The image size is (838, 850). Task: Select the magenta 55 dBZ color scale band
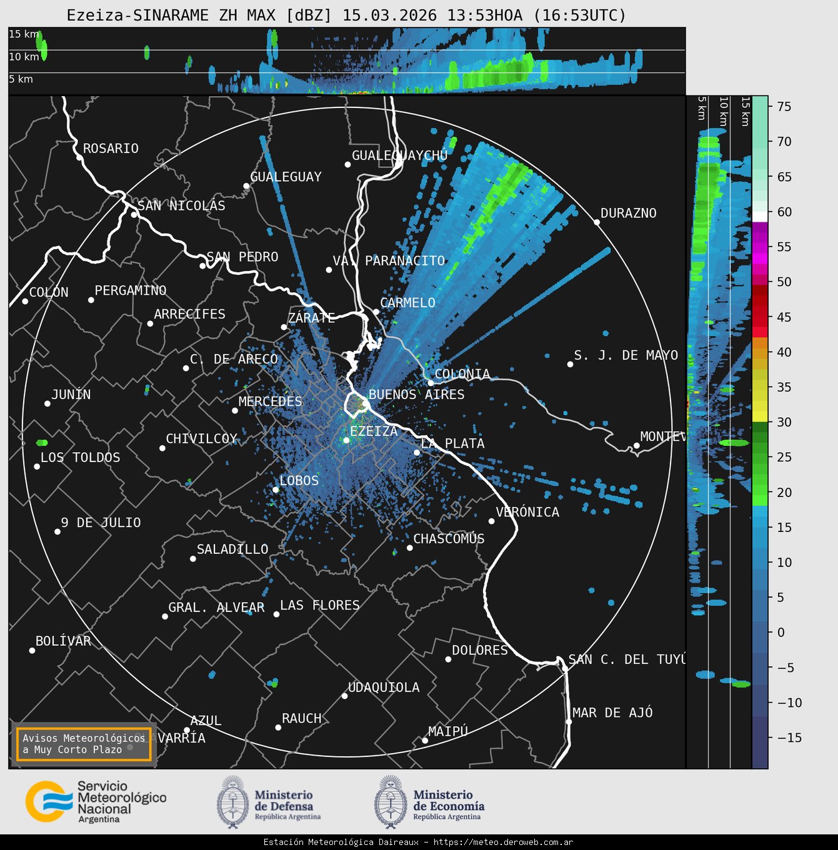760,247
